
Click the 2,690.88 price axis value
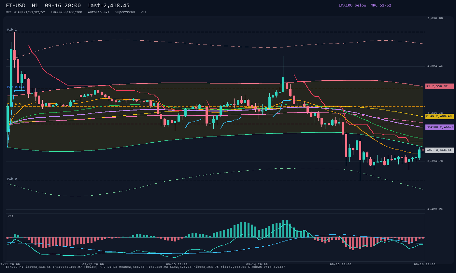click(435, 18)
